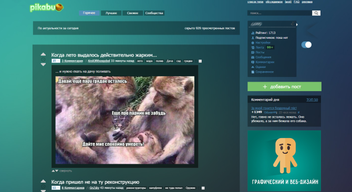Click the 'обсуждаемое' top link
This screenshot has width=352, height=192.
pos(274,2)
